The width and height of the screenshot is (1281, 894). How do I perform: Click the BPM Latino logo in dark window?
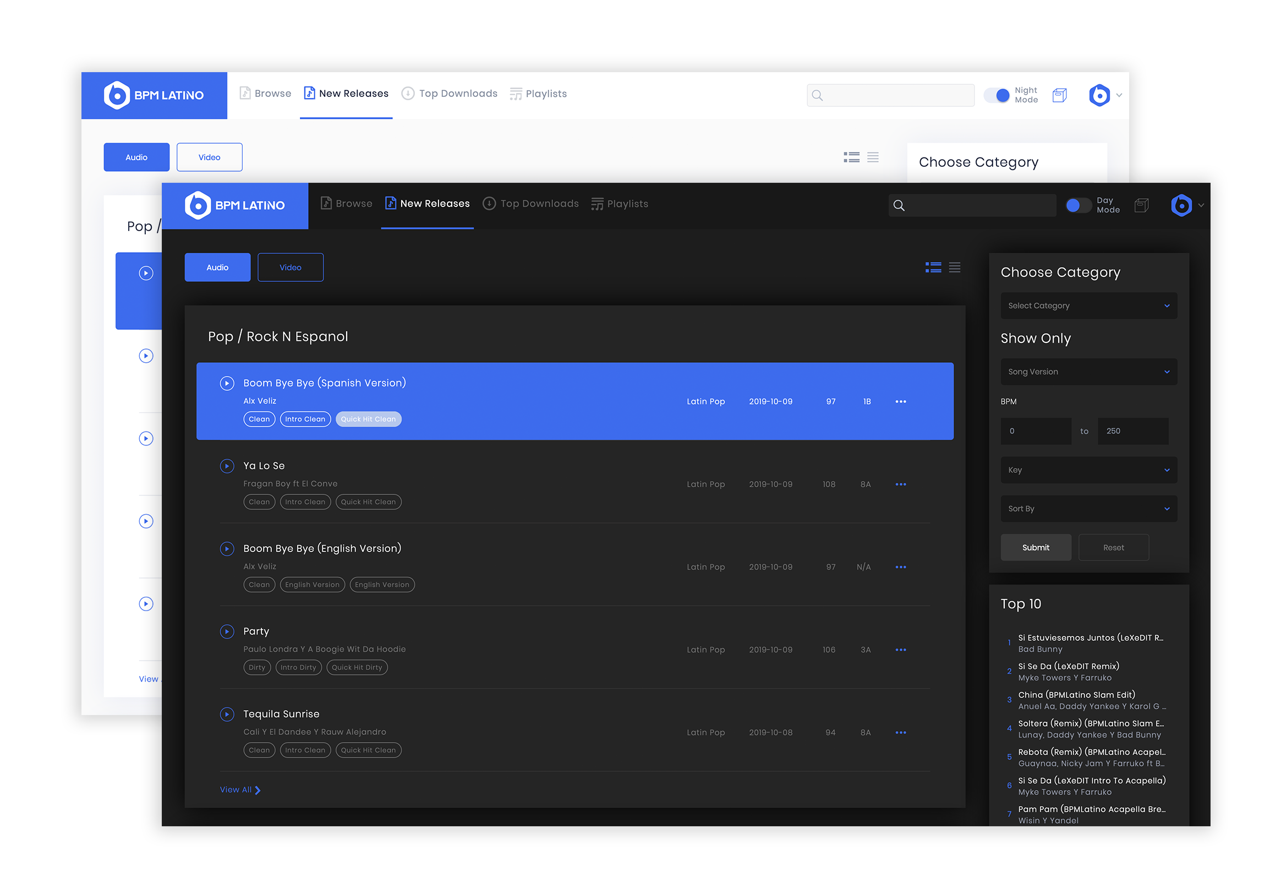235,205
